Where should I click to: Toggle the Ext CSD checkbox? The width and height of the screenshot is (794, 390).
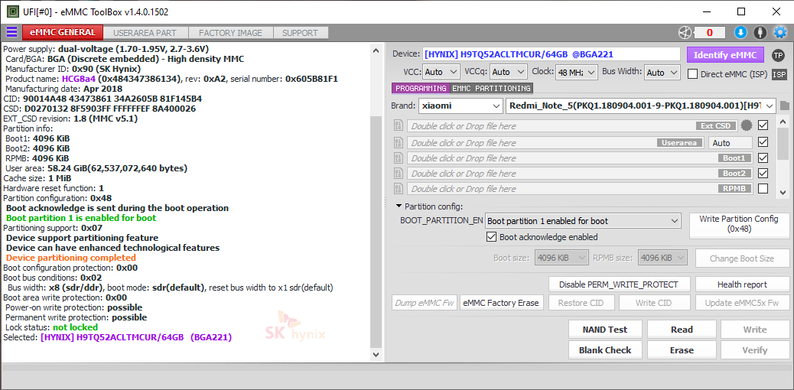point(763,125)
